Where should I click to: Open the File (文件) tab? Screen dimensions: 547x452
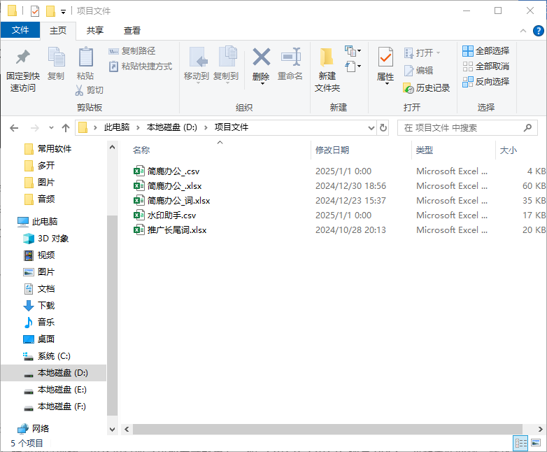[20, 30]
